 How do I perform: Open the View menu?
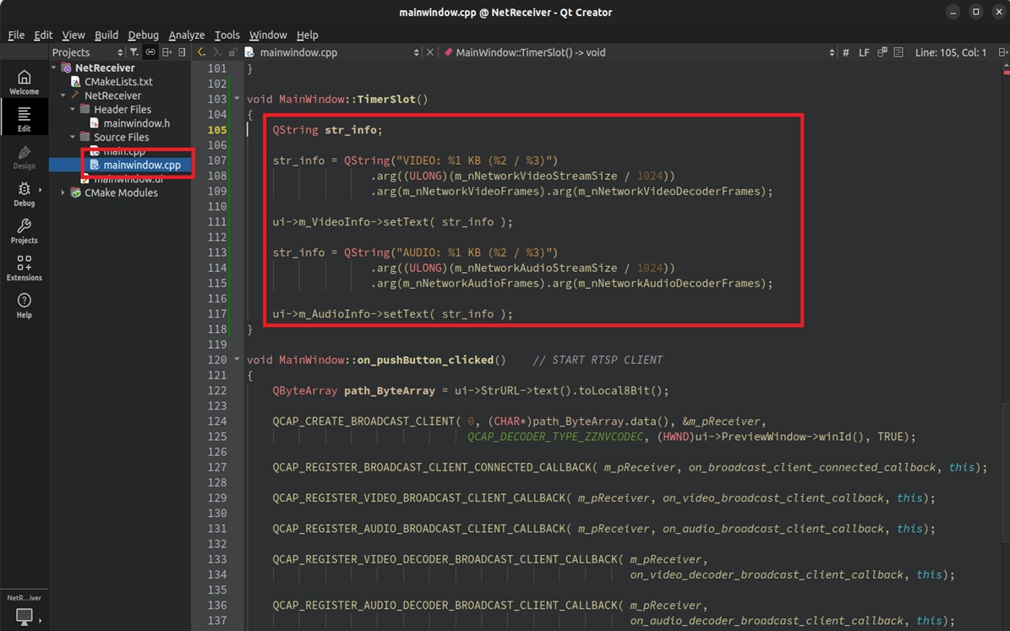coord(73,35)
